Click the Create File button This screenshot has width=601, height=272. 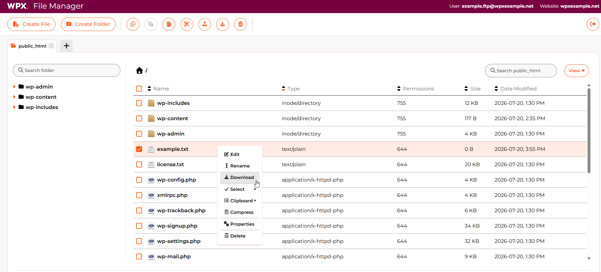31,24
